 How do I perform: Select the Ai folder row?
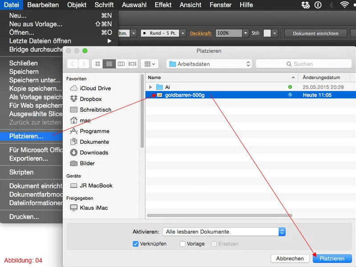coord(251,87)
